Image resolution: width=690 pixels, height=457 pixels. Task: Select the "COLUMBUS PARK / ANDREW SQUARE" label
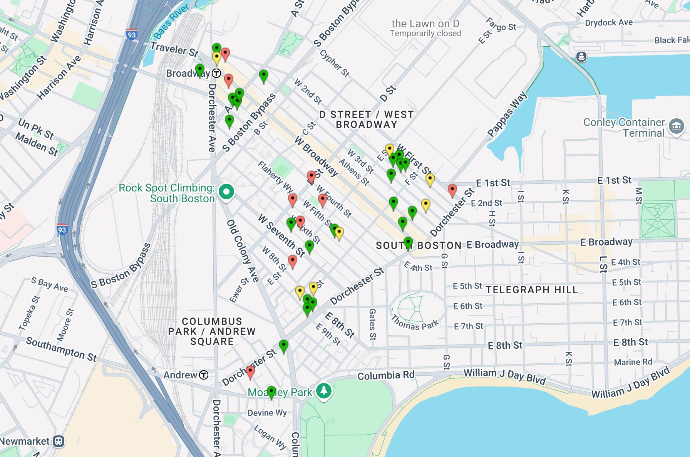tap(212, 331)
